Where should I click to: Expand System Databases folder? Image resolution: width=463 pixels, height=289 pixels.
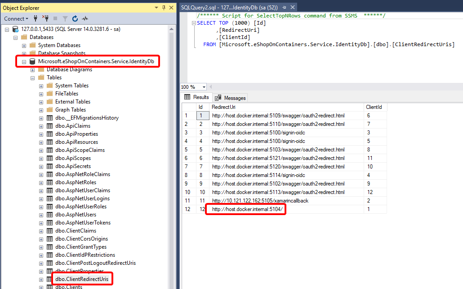coord(24,46)
